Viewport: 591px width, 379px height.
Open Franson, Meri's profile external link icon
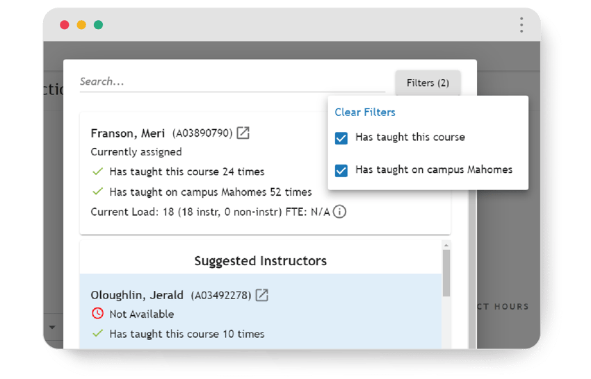[243, 133]
